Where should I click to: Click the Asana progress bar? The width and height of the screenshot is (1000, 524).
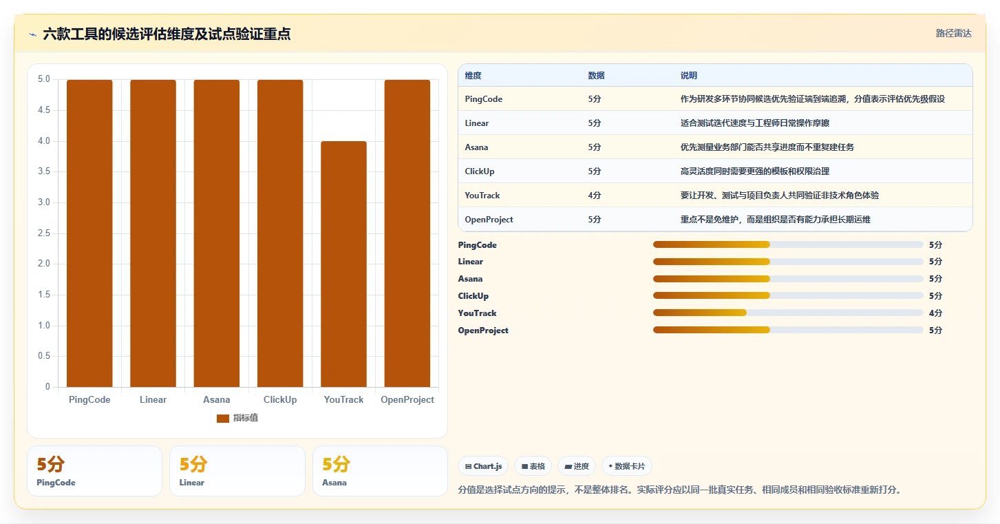(x=788, y=279)
